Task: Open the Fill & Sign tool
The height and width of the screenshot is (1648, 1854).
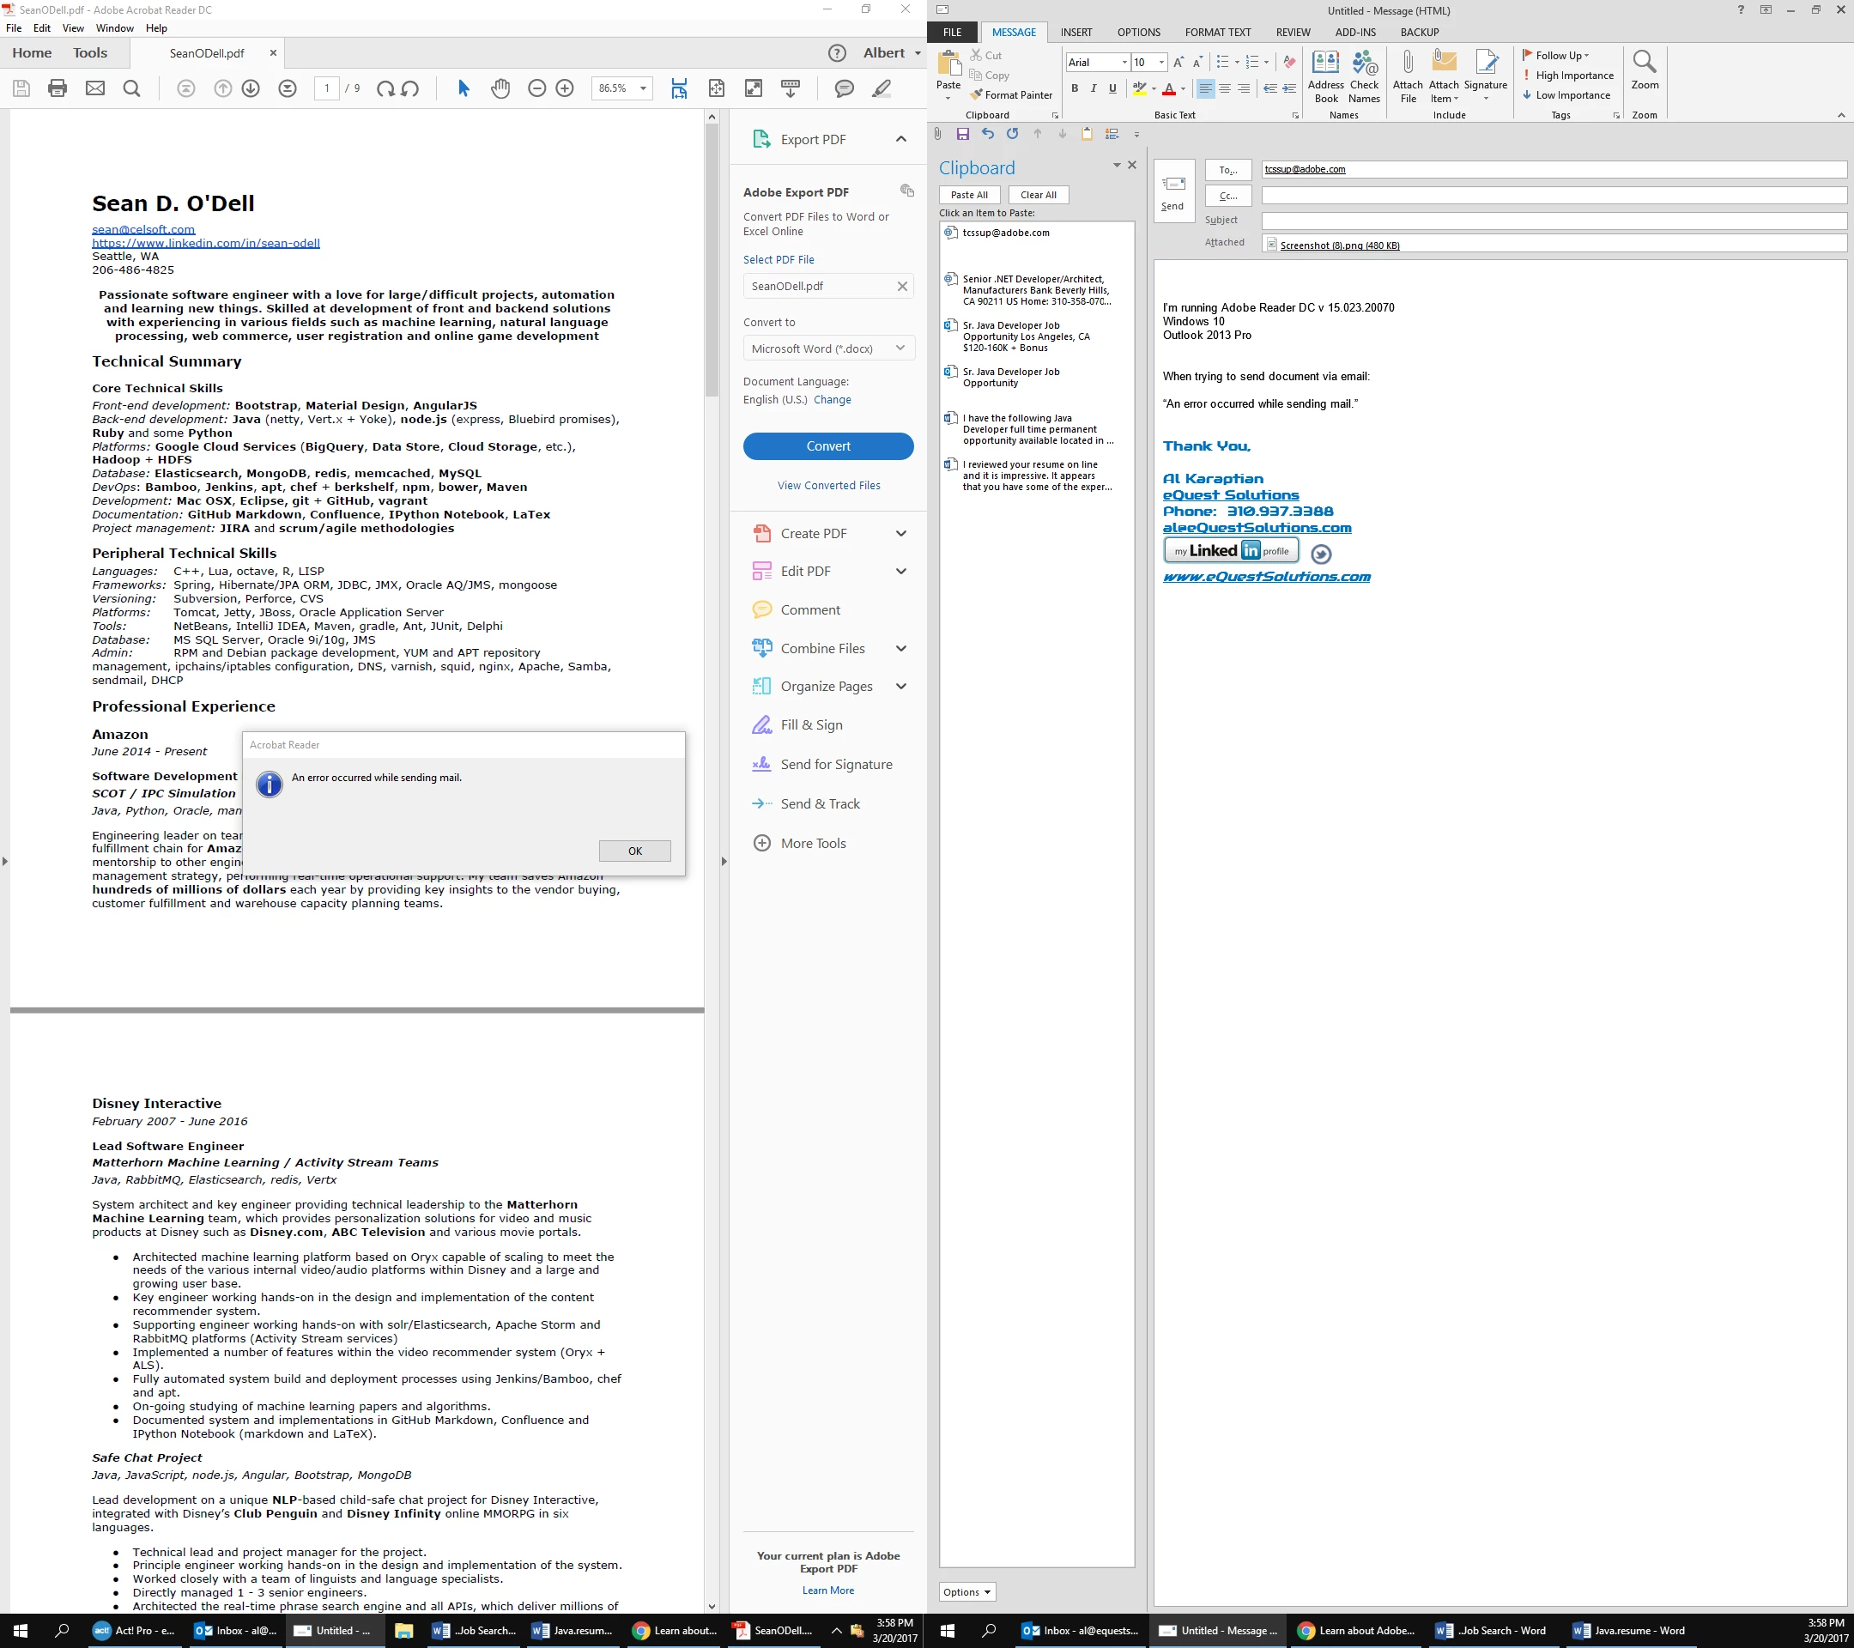Action: [x=811, y=724]
